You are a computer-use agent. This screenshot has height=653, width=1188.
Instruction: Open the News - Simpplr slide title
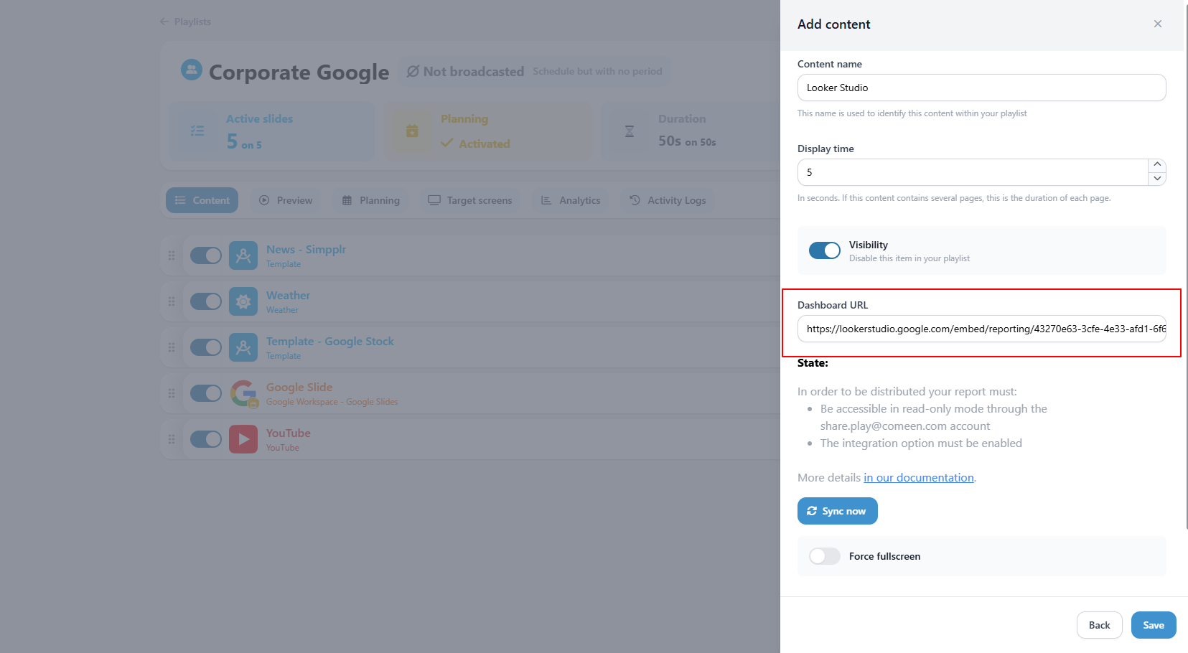click(x=306, y=249)
